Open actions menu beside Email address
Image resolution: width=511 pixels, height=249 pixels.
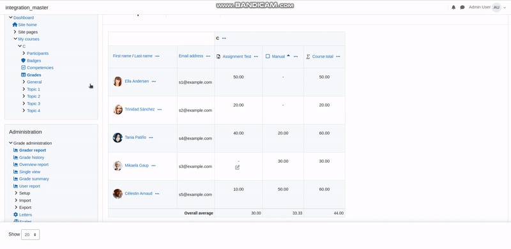coord(208,56)
